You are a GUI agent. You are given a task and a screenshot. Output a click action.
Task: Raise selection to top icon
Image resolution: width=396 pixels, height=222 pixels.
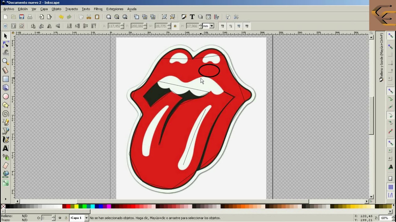coord(93,26)
